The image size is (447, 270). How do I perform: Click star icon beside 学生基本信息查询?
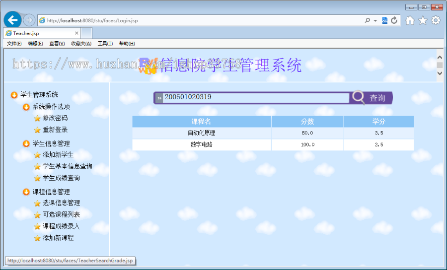37,167
